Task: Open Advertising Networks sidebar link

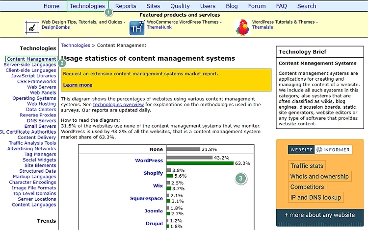Action: (x=32, y=149)
